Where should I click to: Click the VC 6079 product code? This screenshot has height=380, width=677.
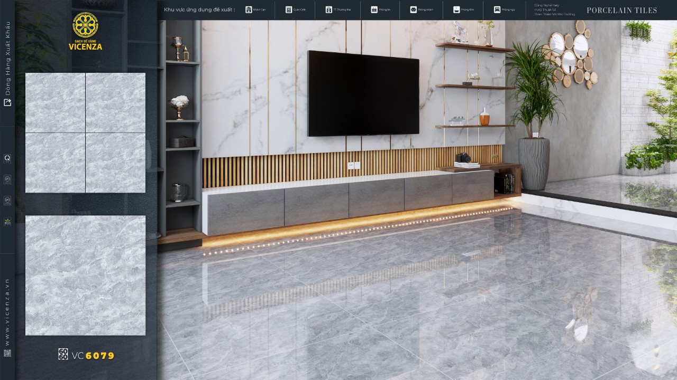pyautogui.click(x=93, y=355)
